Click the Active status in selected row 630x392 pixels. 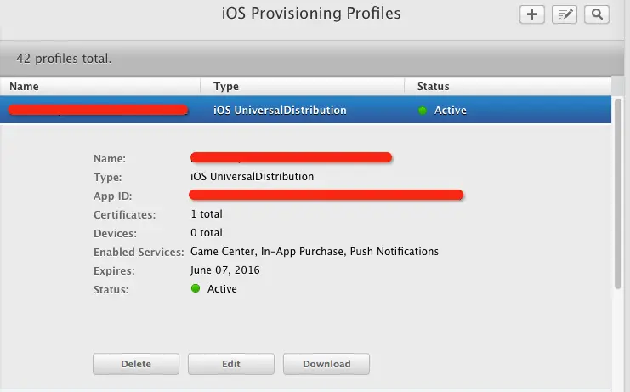(450, 110)
